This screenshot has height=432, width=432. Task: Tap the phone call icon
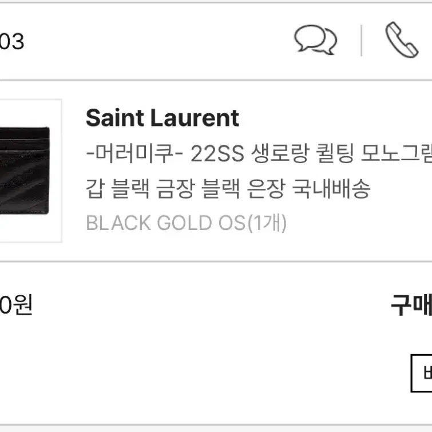click(402, 39)
